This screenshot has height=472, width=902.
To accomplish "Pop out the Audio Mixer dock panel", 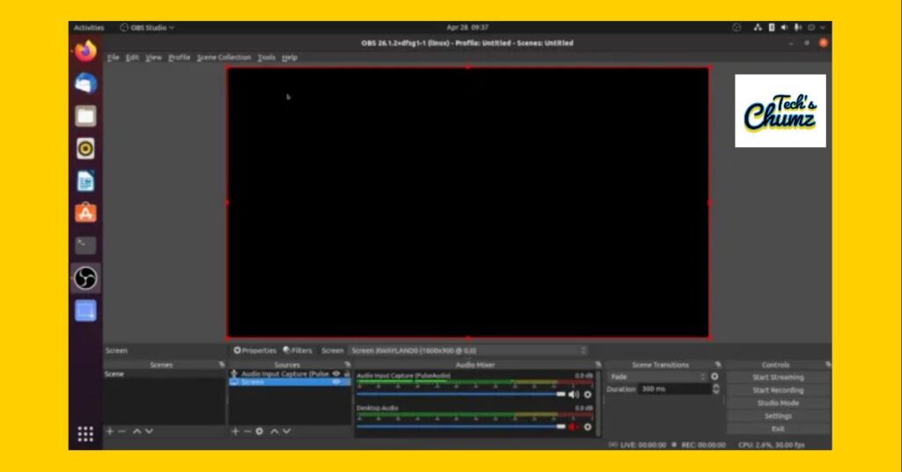I will tap(598, 365).
